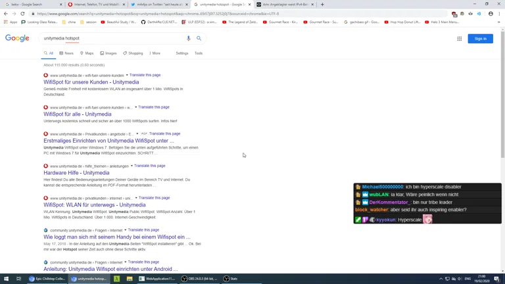The image size is (505, 284).
Task: Switch to the 'kekw - Google Search' tab
Action: click(32, 5)
